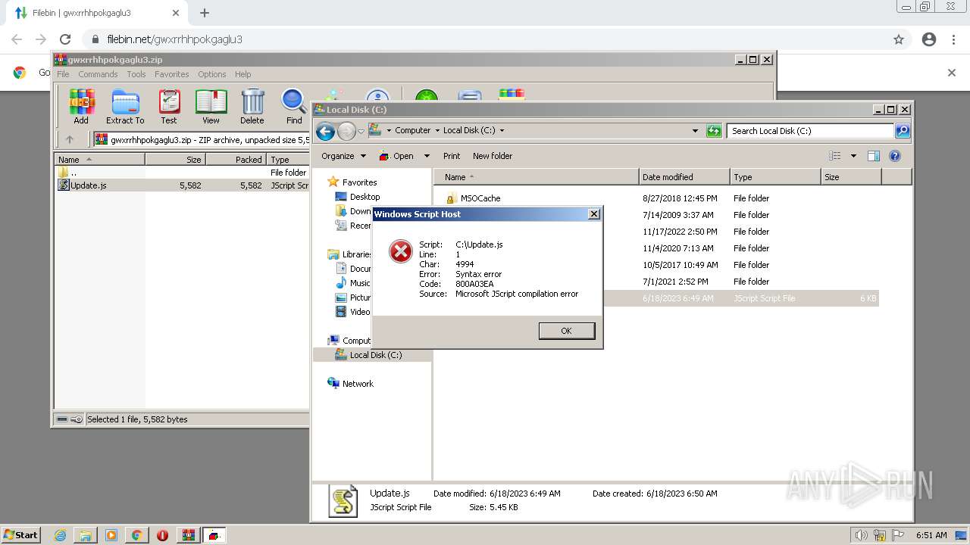Reload the Chrome page
970x545 pixels.
[65, 39]
